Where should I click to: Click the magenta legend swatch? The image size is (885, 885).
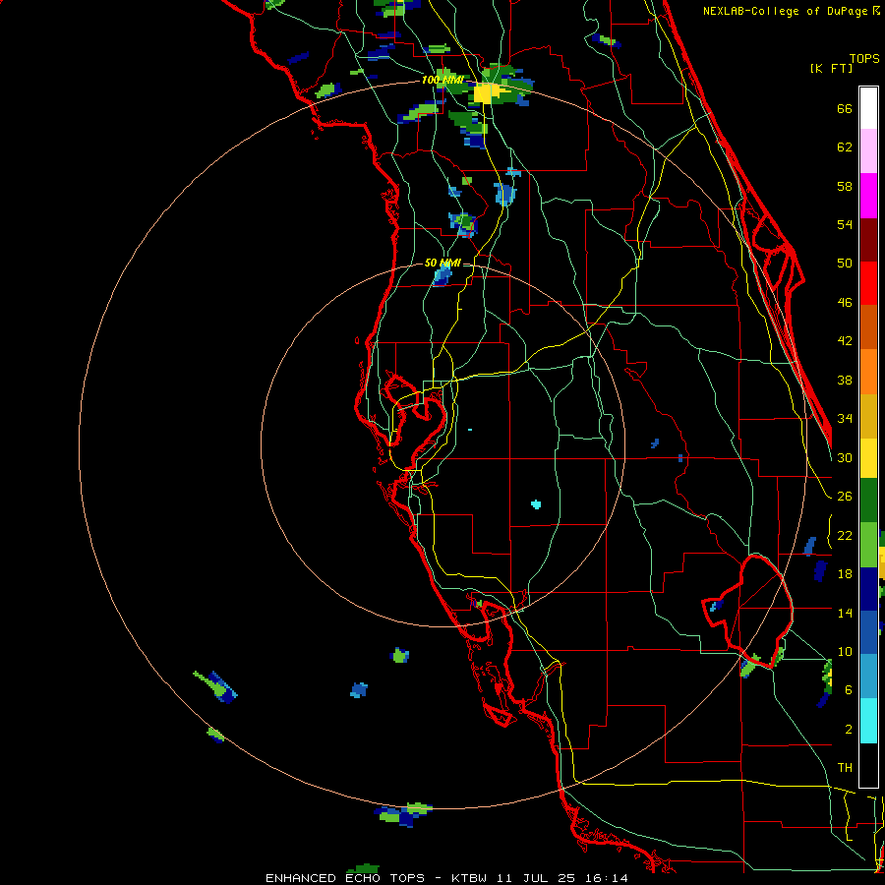[x=868, y=196]
